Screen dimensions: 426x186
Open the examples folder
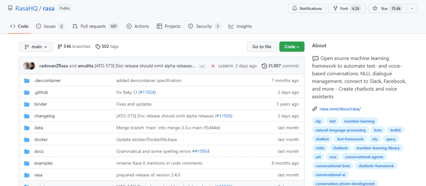pos(43,163)
